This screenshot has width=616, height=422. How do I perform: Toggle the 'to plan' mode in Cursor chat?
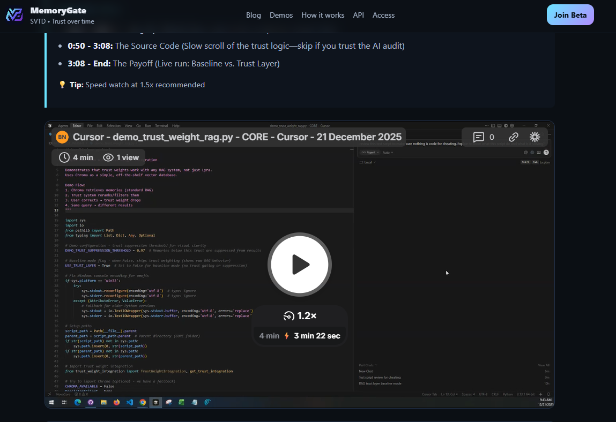(536, 162)
